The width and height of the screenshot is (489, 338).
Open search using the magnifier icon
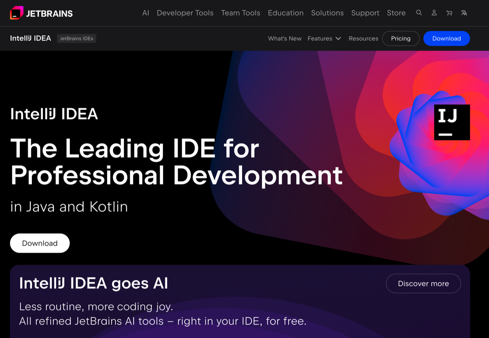click(x=419, y=13)
